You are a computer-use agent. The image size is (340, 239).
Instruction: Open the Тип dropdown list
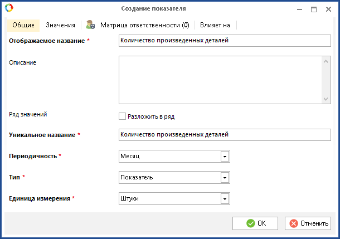coord(225,178)
